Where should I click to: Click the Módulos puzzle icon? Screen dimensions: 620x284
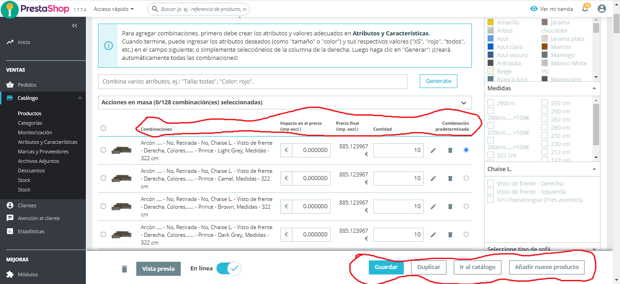10,274
